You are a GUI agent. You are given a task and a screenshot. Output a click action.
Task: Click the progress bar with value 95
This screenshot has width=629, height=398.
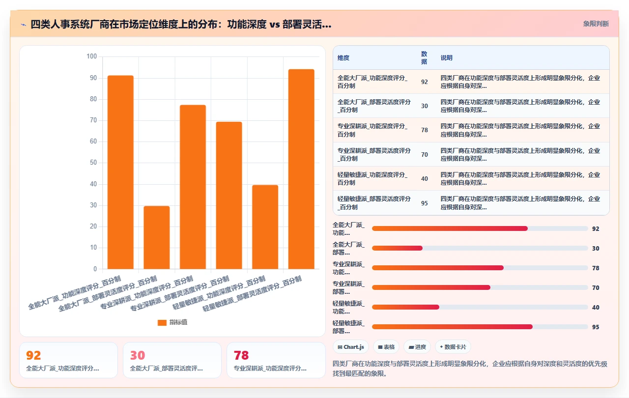click(480, 327)
